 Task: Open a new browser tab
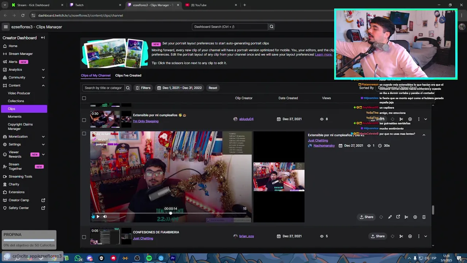click(244, 5)
